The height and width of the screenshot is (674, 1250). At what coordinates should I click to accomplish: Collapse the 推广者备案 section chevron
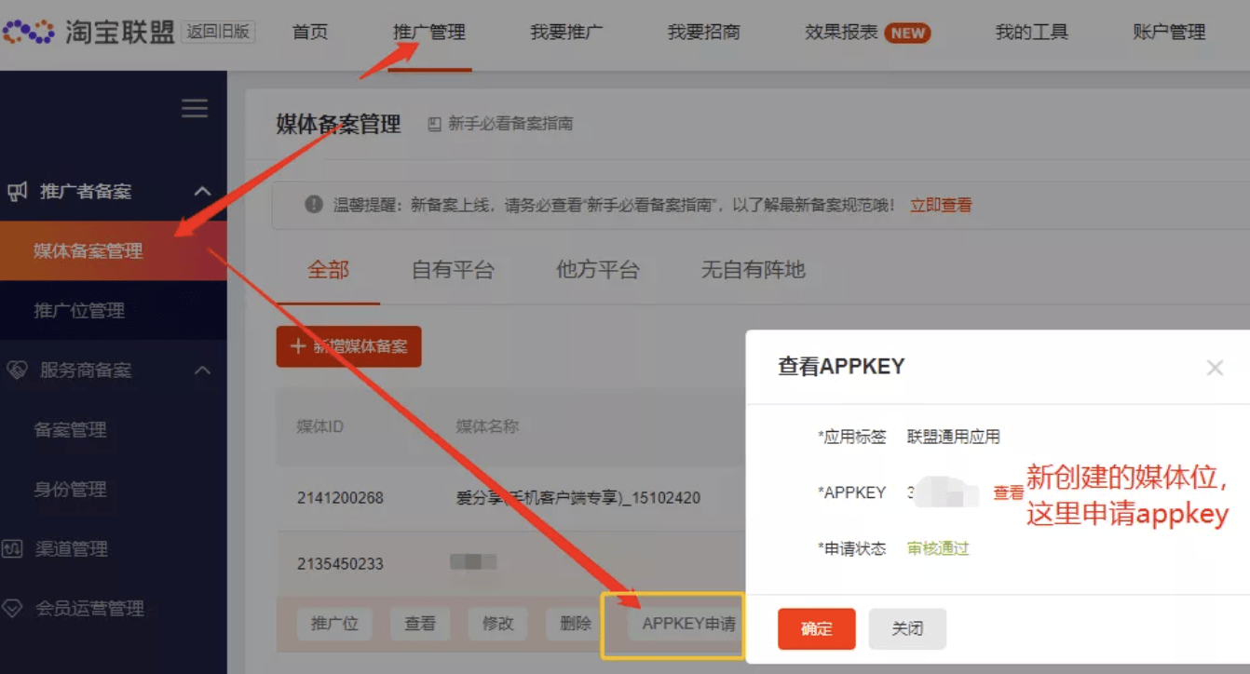(202, 192)
